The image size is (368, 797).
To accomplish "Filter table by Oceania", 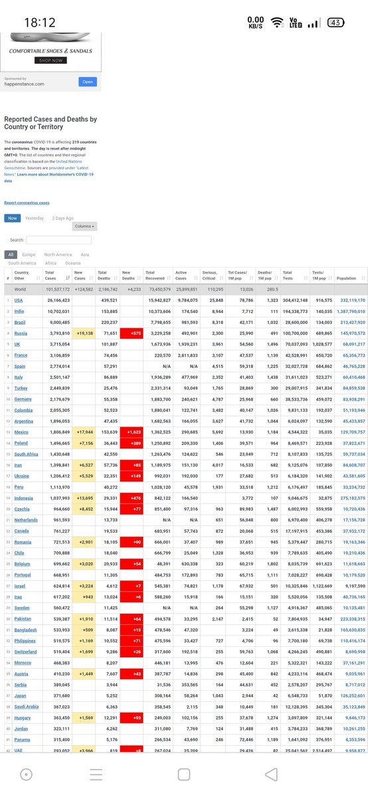I will pos(74,263).
